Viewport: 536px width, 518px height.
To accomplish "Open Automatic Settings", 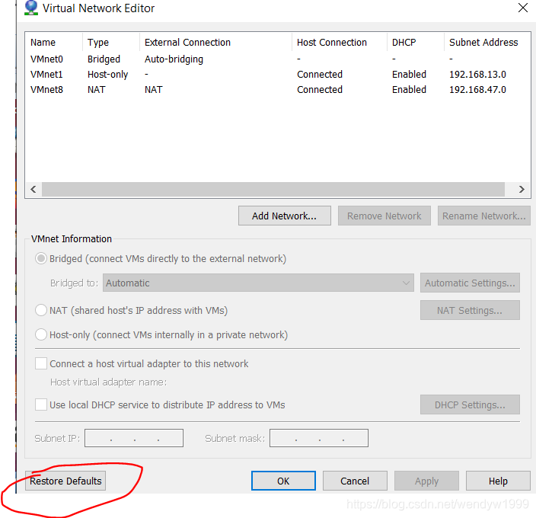I will [470, 283].
